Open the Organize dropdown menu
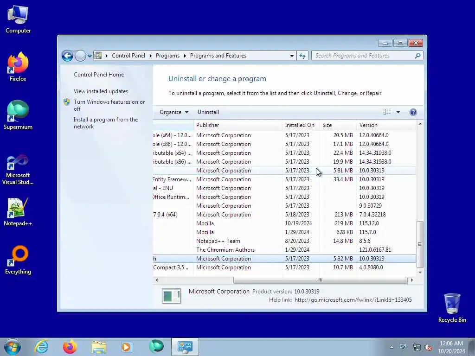Screen dimensions: 475x356 (174, 112)
